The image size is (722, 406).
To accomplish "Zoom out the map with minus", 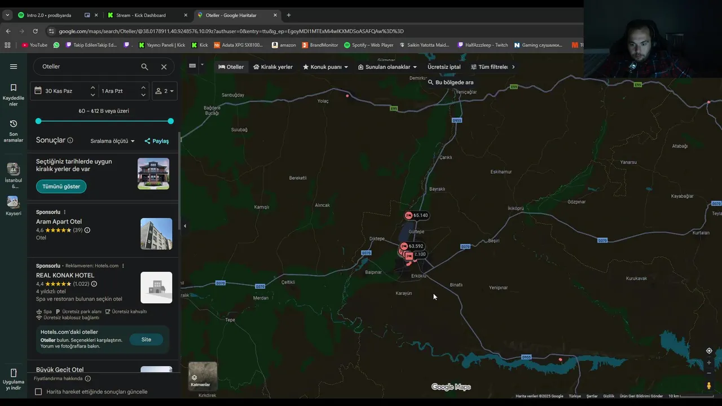I will [x=709, y=373].
